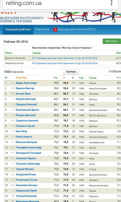The width and height of the screenshot is (121, 202).
Task: Sort table by Город column header
Action: point(92,78)
